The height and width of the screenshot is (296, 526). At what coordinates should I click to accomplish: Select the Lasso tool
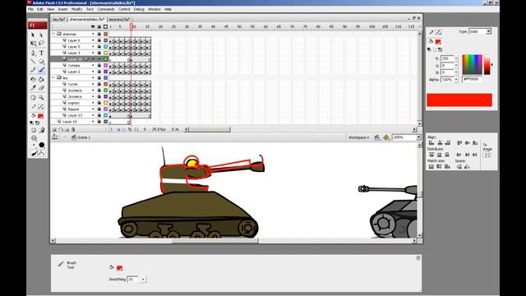[41, 44]
